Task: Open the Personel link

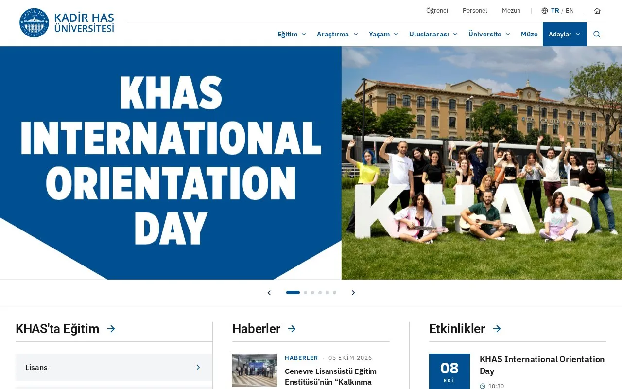Action: (x=475, y=11)
